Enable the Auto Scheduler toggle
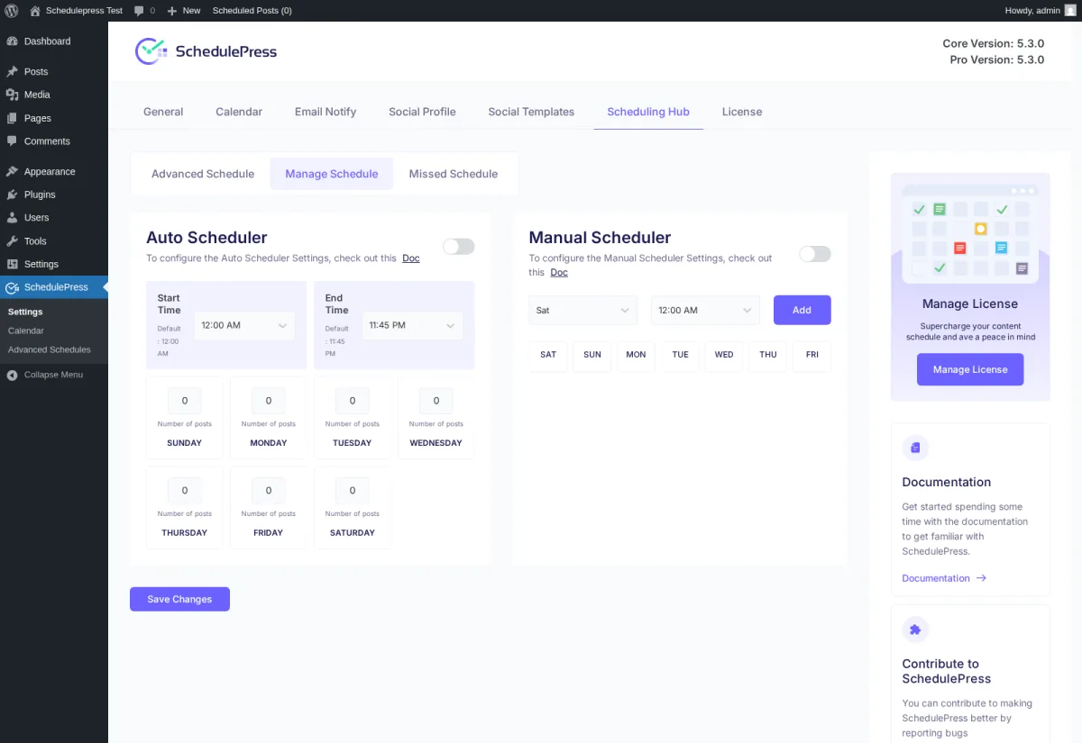 click(458, 247)
